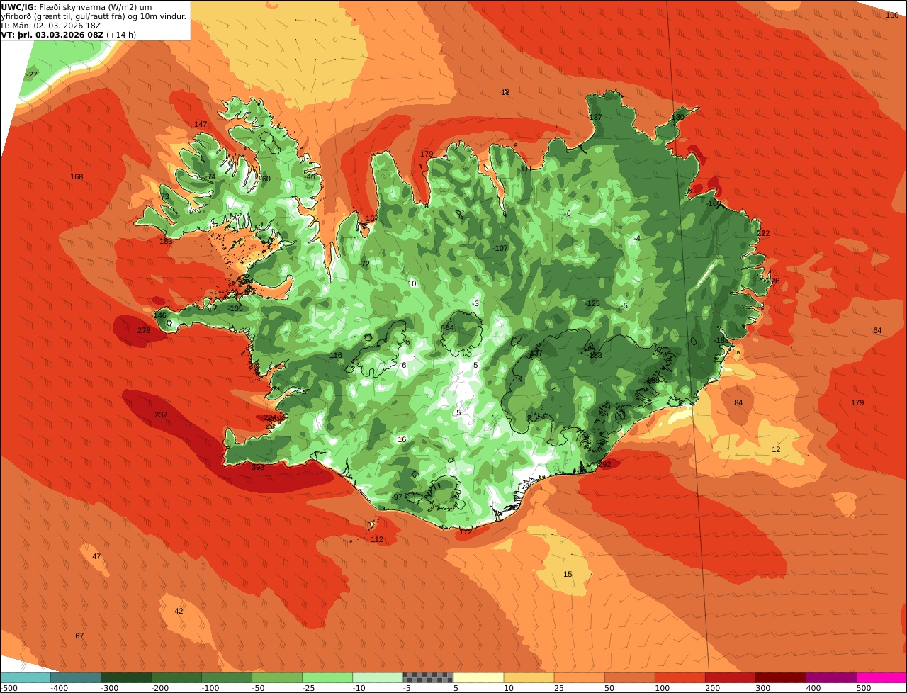
Task: Click the legend label '25'
Action: (560, 688)
